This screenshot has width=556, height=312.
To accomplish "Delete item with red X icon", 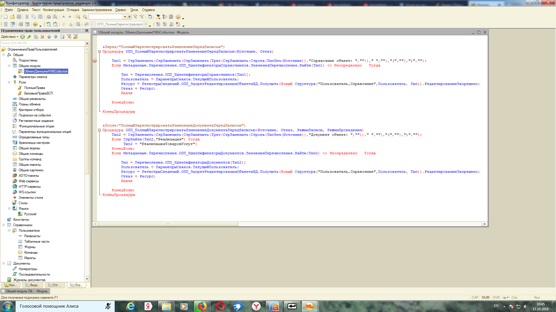I will (42, 37).
